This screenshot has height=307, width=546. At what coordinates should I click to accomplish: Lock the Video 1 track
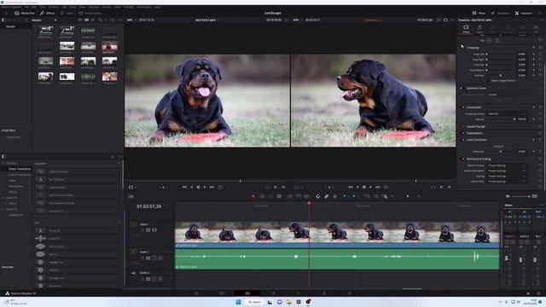point(142,230)
